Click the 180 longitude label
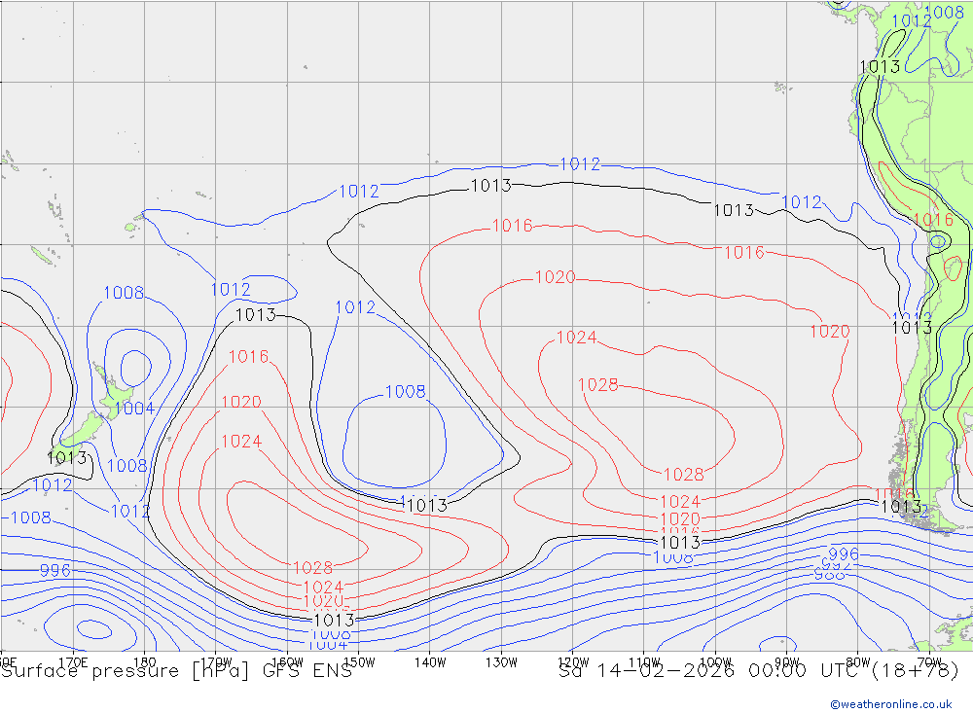The width and height of the screenshot is (973, 713). pos(144,662)
